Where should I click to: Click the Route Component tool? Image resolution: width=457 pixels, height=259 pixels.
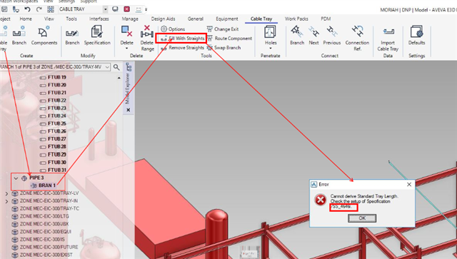point(229,39)
